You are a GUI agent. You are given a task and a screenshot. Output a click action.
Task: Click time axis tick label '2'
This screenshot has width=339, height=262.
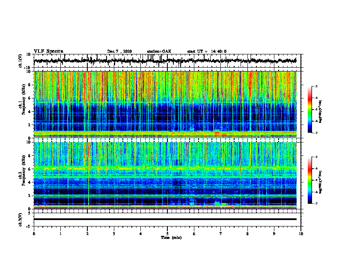tap(87, 234)
